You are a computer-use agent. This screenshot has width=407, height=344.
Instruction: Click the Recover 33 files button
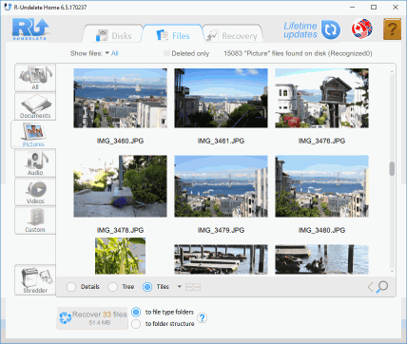92,318
